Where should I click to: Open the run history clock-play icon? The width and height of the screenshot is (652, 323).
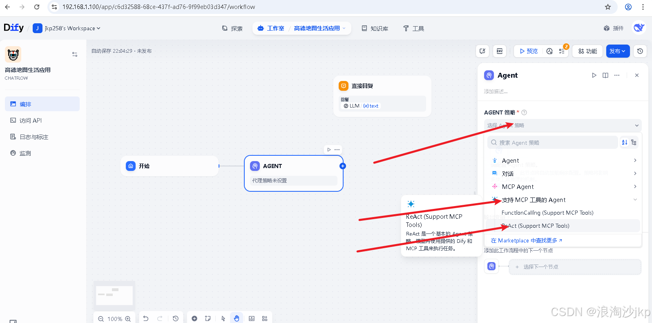click(x=549, y=51)
